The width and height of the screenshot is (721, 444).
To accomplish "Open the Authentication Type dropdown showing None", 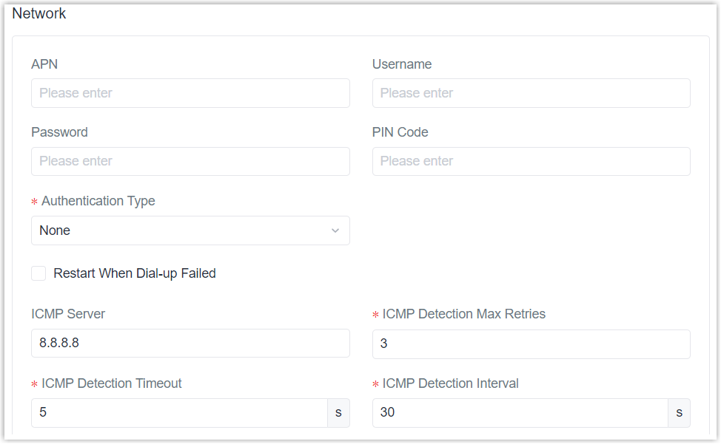I will click(190, 230).
